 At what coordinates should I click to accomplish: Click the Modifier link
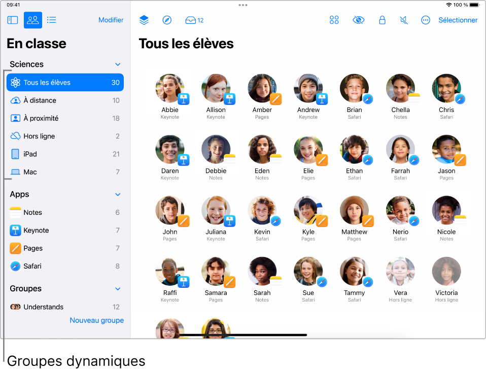click(111, 20)
